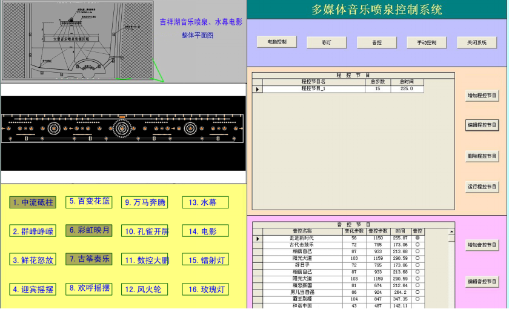Image resolution: width=509 pixels, height=309 pixels.
Task: Select the 音控 radio for 阳光大道
Action: [418, 258]
